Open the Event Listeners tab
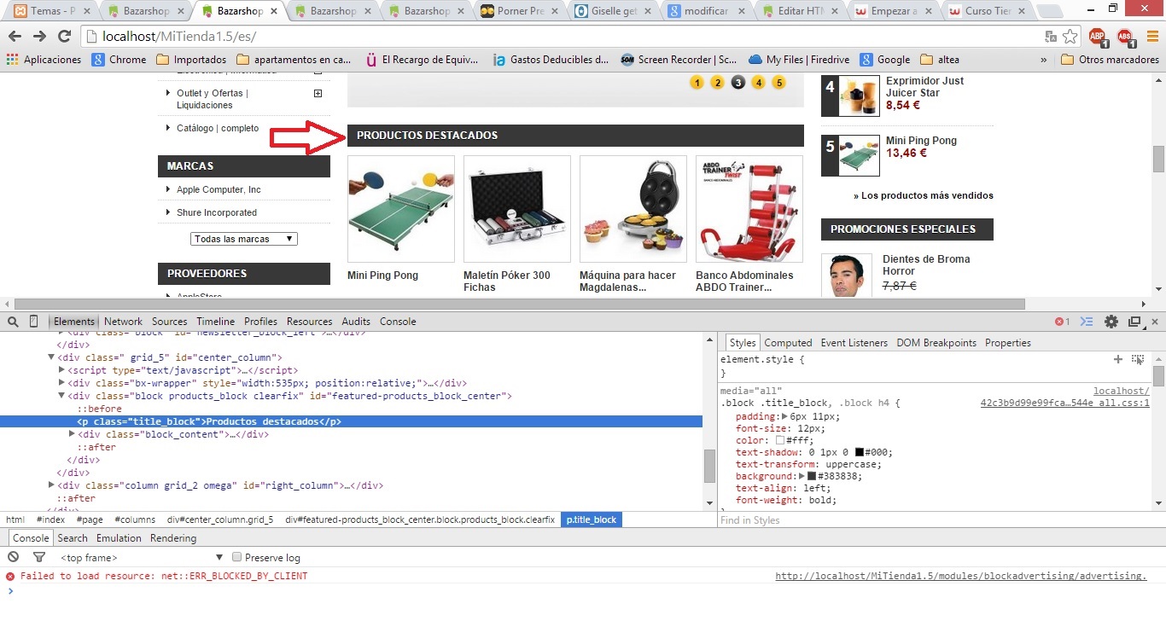 pos(854,343)
